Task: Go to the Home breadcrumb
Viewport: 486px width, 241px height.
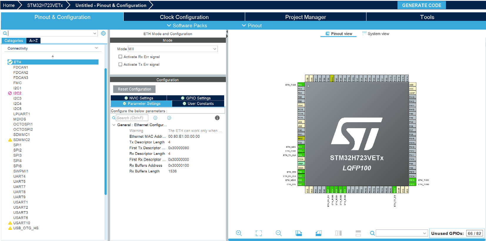Action: (x=9, y=5)
